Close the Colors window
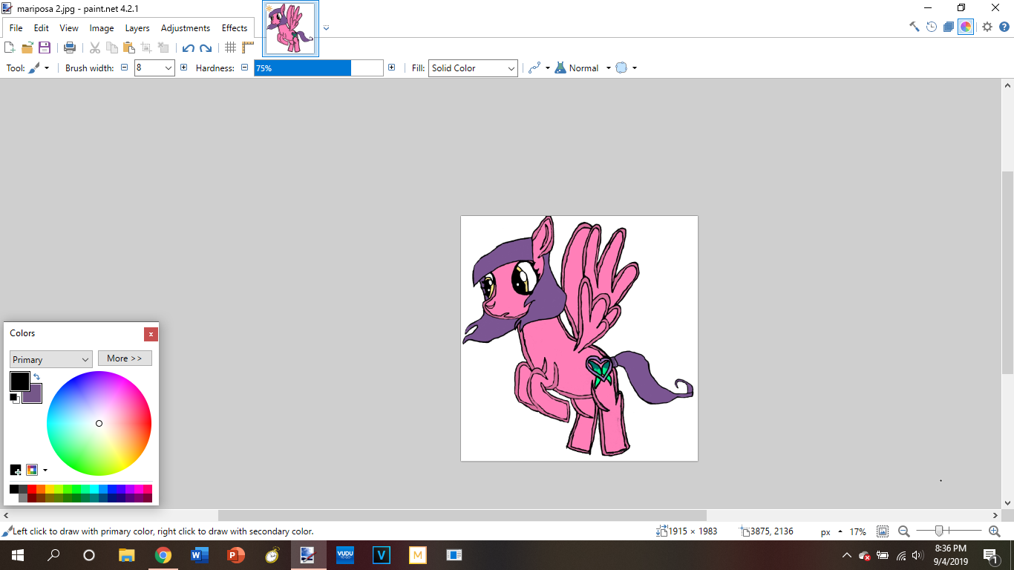1014x570 pixels. pyautogui.click(x=151, y=334)
